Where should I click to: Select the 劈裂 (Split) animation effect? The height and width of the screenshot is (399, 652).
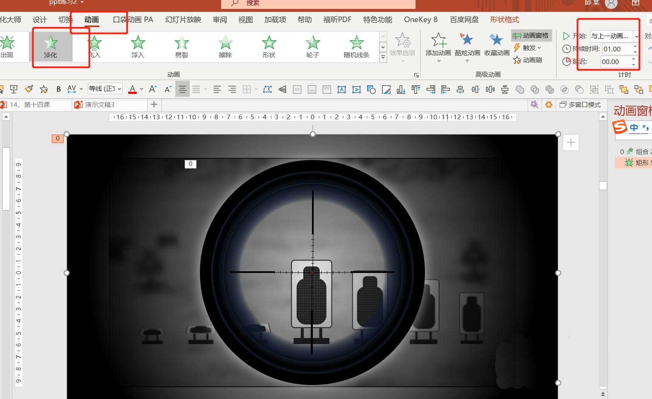(181, 45)
